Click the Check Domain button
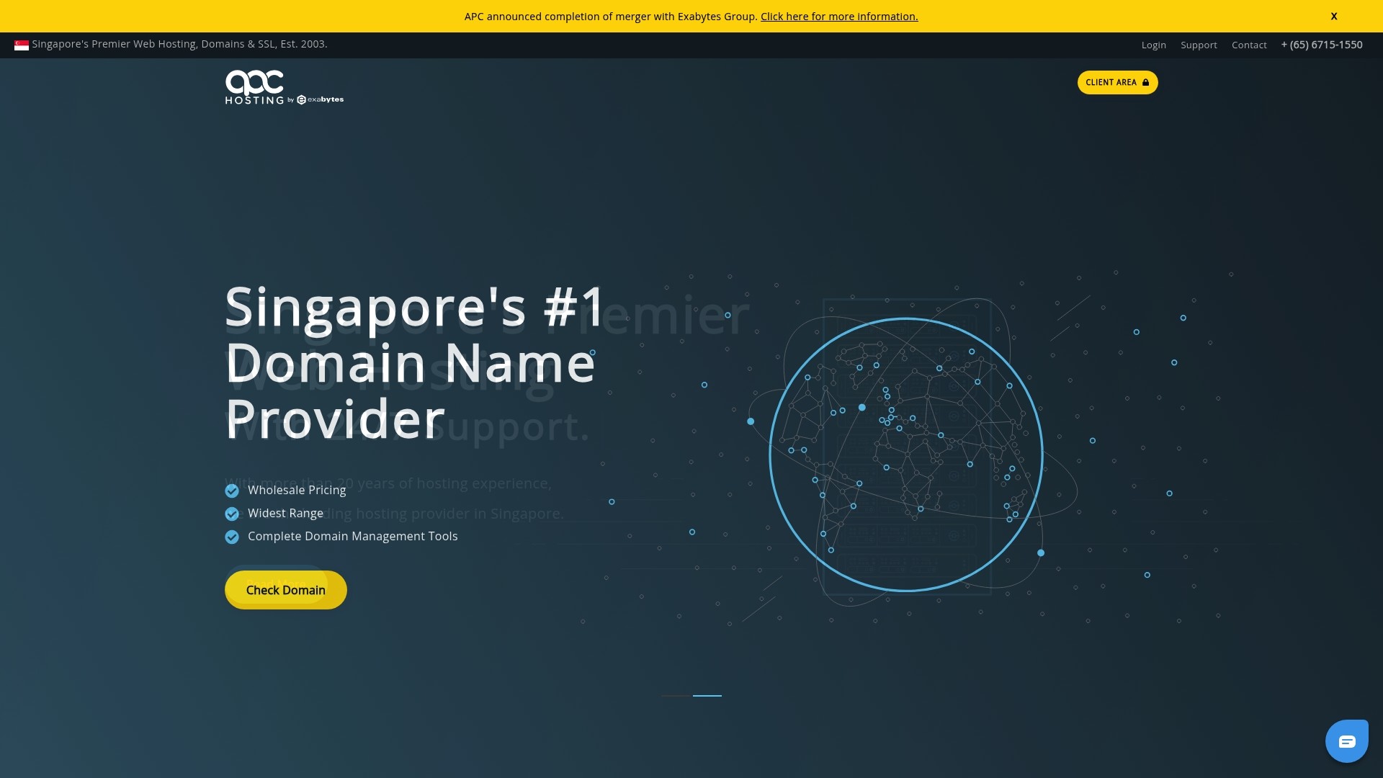The height and width of the screenshot is (778, 1383). coord(286,590)
